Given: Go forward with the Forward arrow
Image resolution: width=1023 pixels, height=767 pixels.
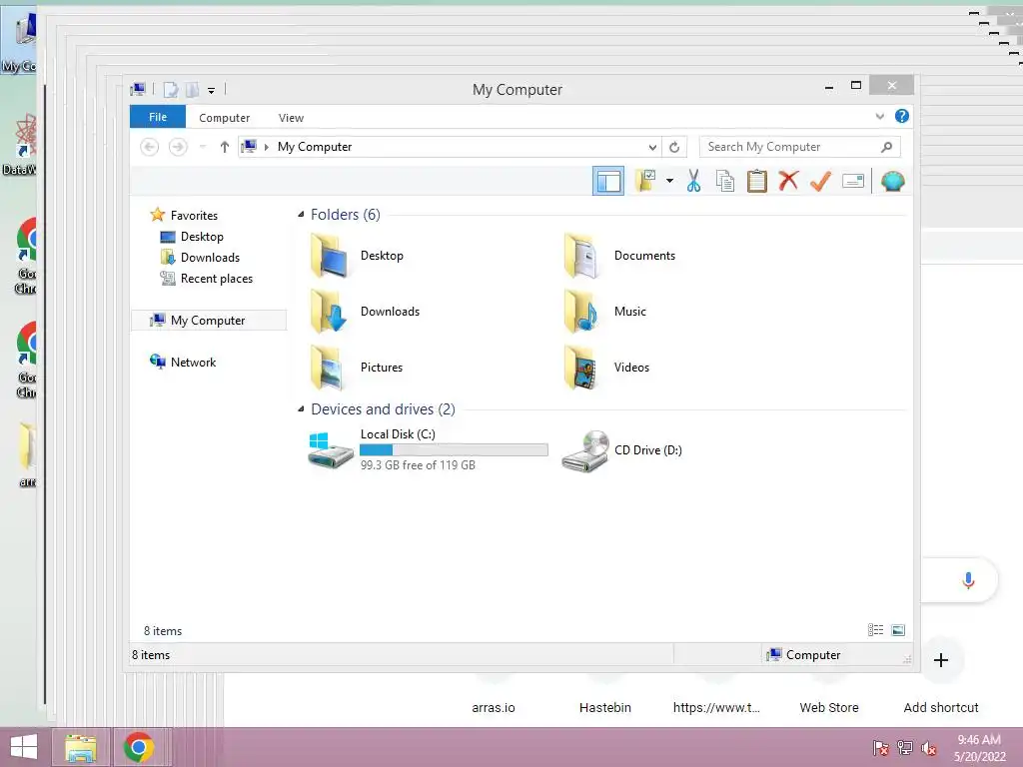Looking at the screenshot, I should (x=178, y=147).
